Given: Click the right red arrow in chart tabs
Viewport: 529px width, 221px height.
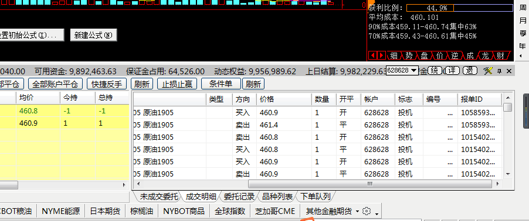Looking at the screenshot, I should click(381, 55).
